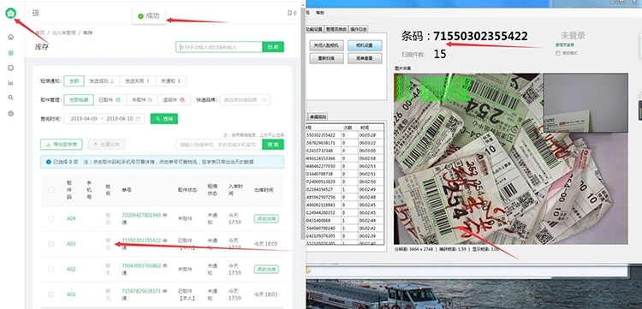This screenshot has height=309, width=642.
Task: Open pickup code A03 details
Action: click(x=71, y=244)
